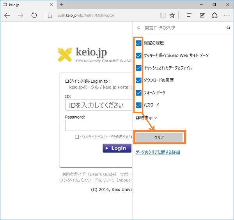This screenshot has width=234, height=220.
Task: Uncheck ダウンロードの履歴 checkbox
Action: [138, 80]
